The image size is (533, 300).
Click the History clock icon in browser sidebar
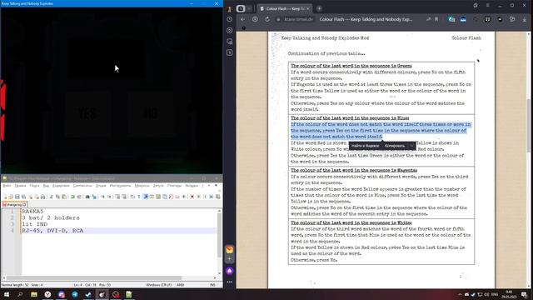pos(230,19)
